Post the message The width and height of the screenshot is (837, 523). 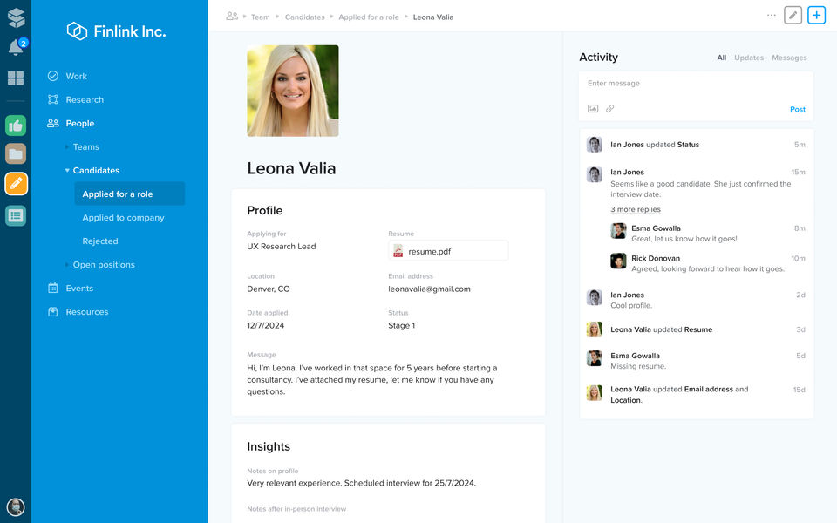(x=798, y=109)
